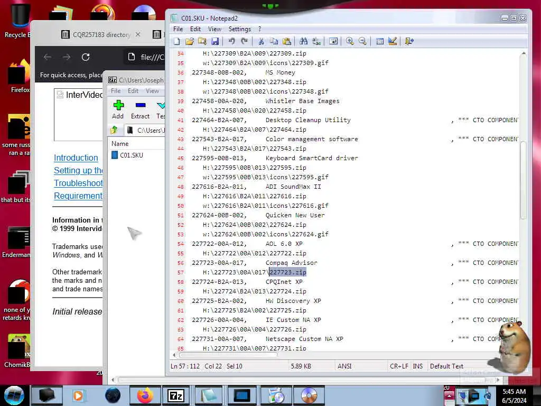The height and width of the screenshot is (406, 541).
Task: Click the Paste clipboard icon
Action: pyautogui.click(x=287, y=41)
